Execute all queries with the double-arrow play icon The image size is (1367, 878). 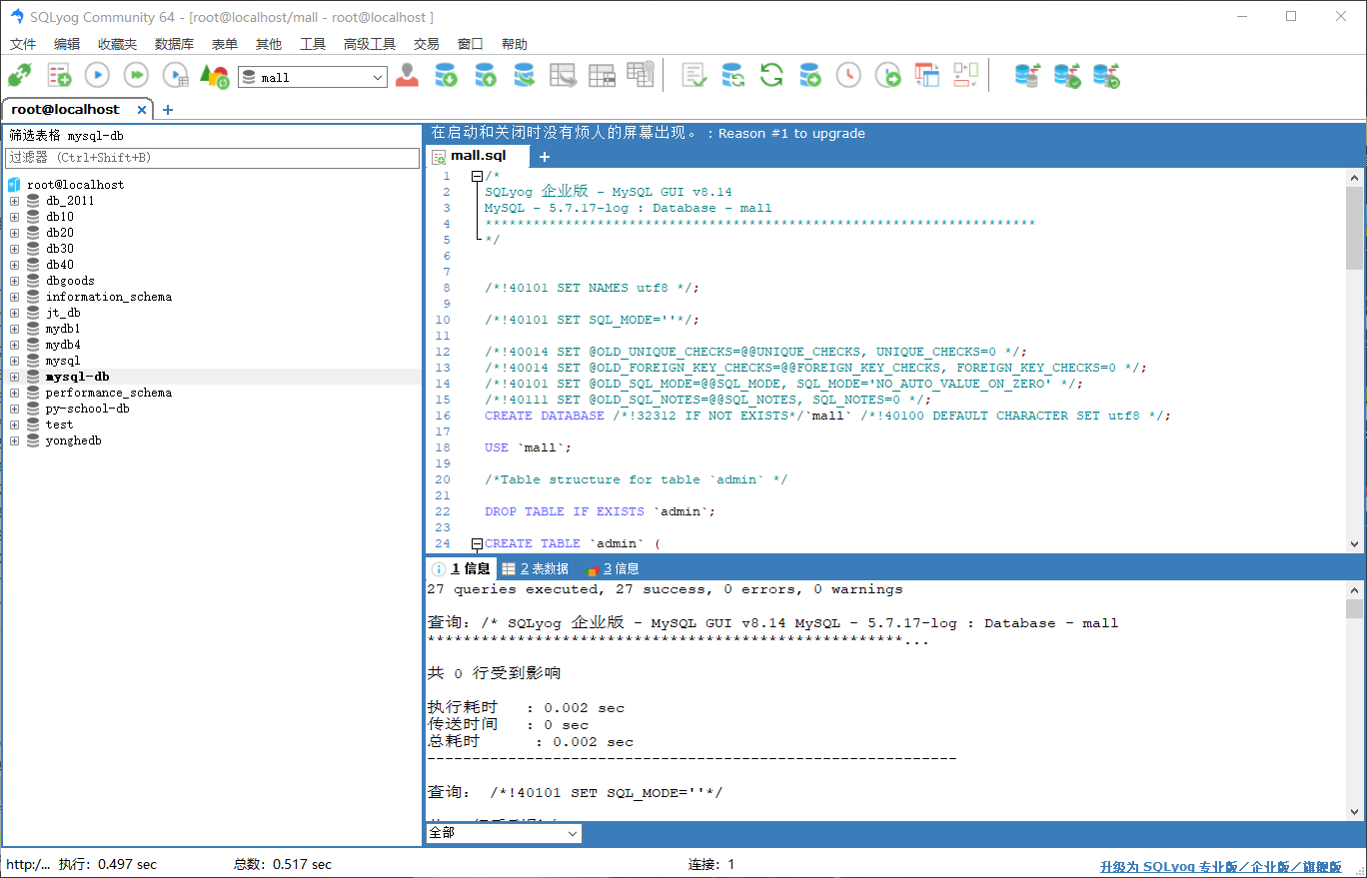(136, 75)
